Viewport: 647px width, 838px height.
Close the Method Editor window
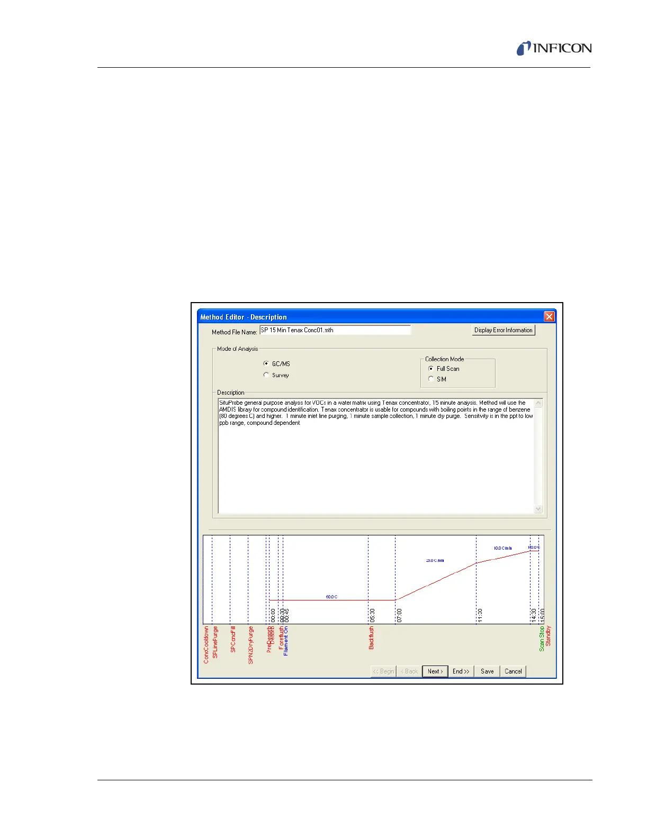click(x=549, y=316)
